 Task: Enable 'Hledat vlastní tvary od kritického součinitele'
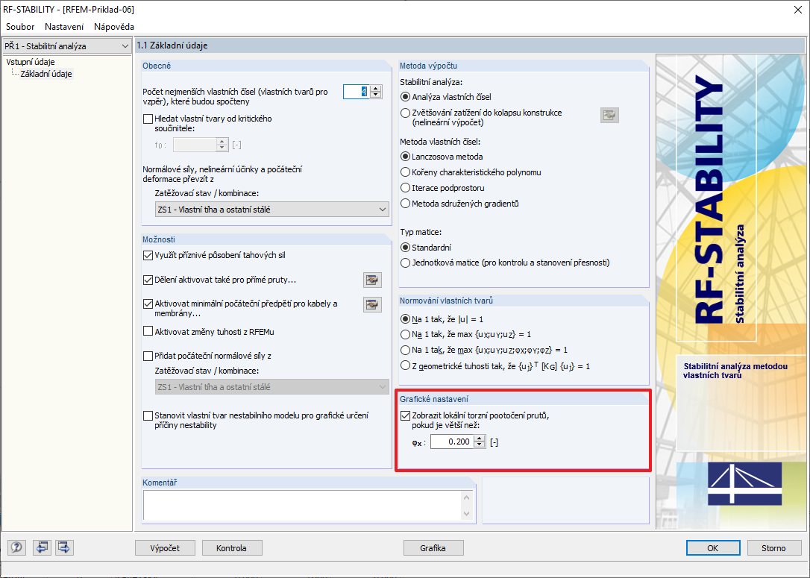click(x=148, y=119)
